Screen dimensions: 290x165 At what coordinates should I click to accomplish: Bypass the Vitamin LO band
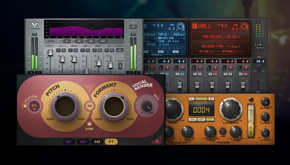(63, 50)
